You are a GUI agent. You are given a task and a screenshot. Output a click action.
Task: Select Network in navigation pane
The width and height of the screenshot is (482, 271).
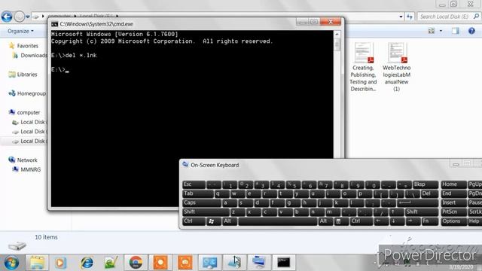coord(23,160)
